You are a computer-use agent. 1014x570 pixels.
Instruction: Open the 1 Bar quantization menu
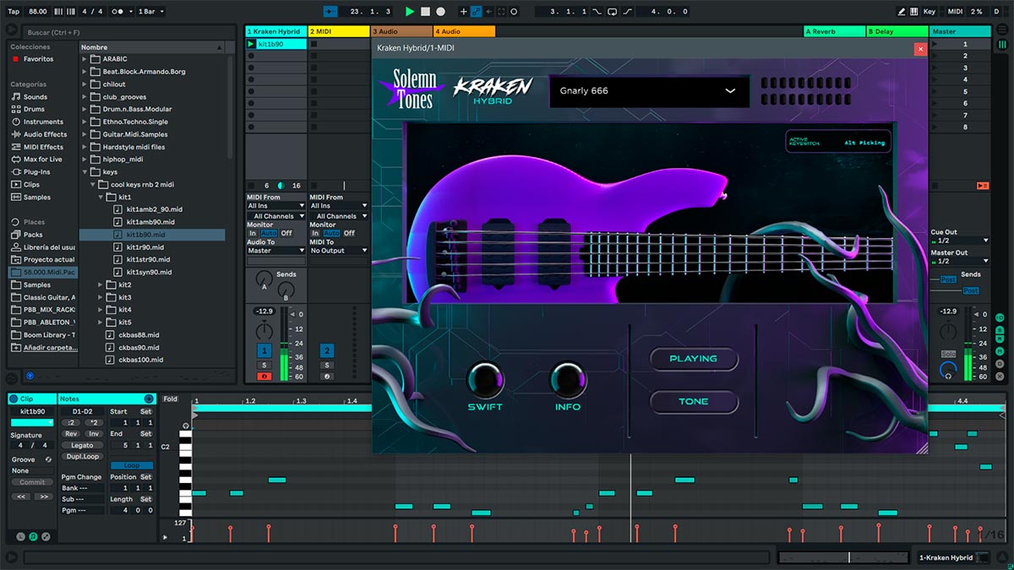pyautogui.click(x=150, y=12)
